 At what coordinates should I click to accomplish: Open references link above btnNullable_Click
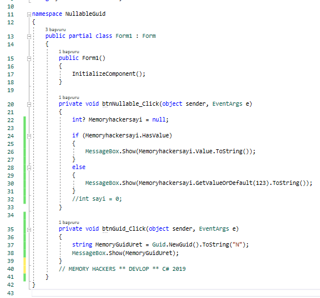(69, 97)
